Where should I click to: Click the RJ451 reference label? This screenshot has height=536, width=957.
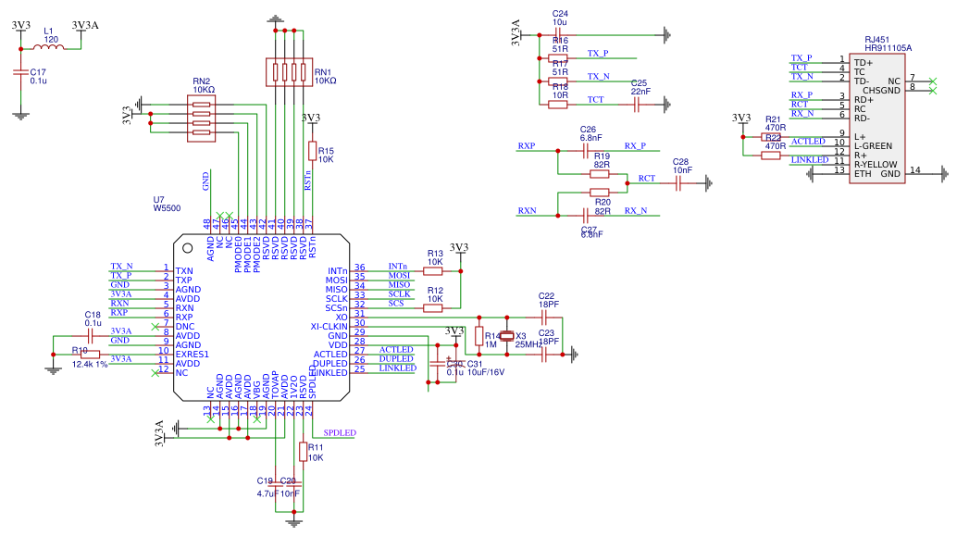pyautogui.click(x=877, y=40)
